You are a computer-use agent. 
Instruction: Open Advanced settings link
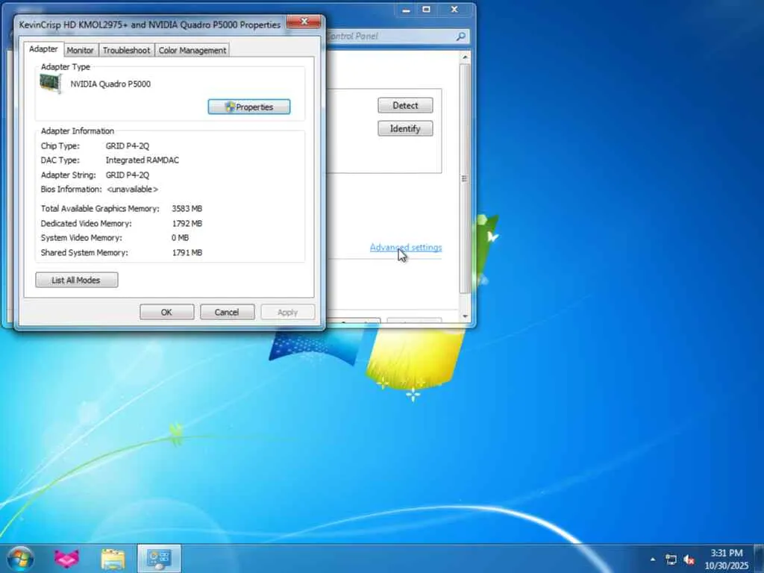pos(406,248)
